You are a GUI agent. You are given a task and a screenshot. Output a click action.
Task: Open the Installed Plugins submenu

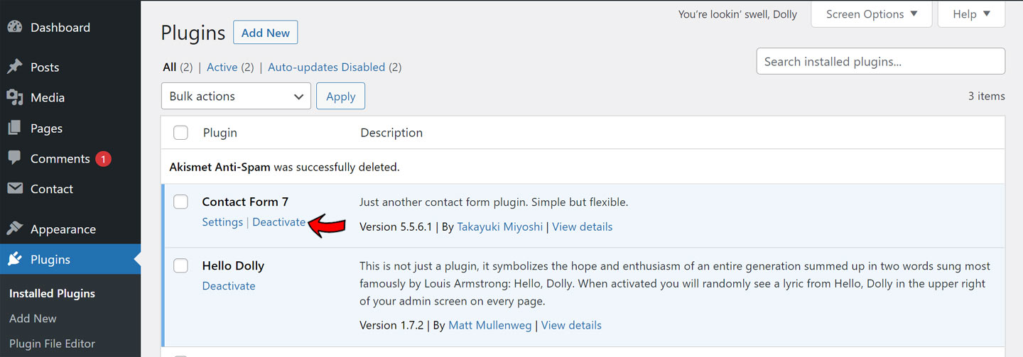point(52,294)
